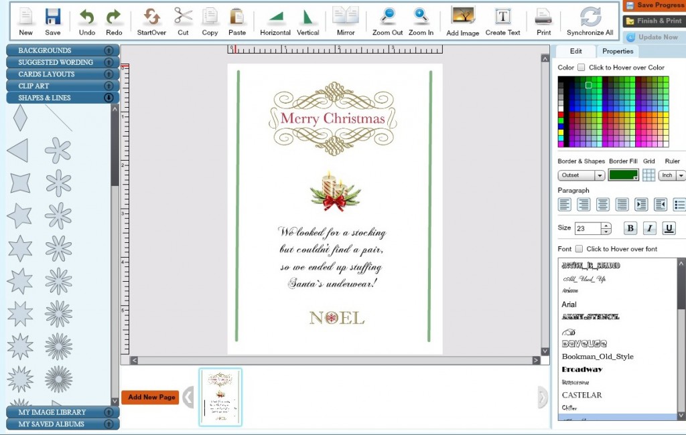Flip the design using the Horizontal icon

tap(275, 17)
